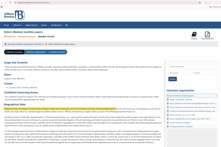The image size is (221, 147).
Task: Open the Collections menu item
Action: click(x=17, y=25)
